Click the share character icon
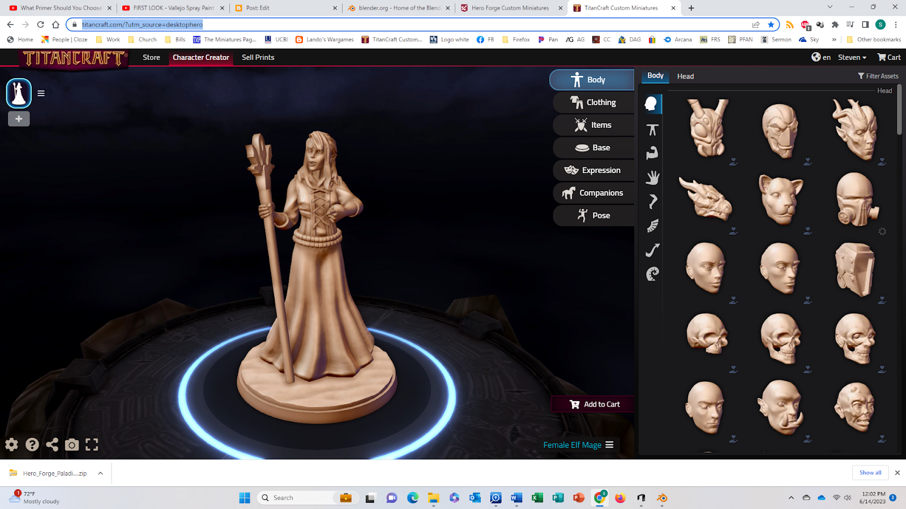906x509 pixels. [52, 445]
